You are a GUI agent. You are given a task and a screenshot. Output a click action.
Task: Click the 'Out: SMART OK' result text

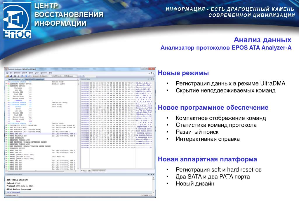(58, 157)
